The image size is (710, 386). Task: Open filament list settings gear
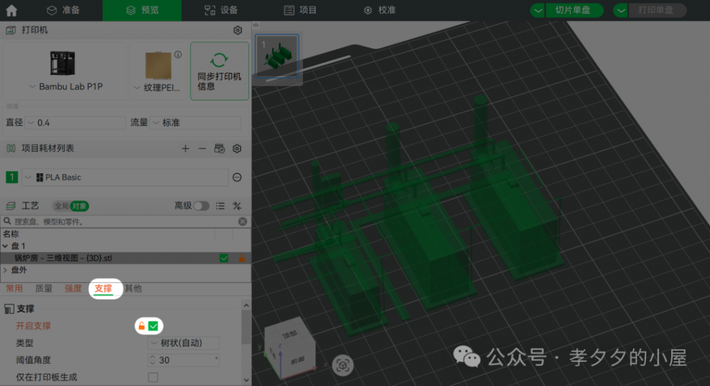click(237, 148)
